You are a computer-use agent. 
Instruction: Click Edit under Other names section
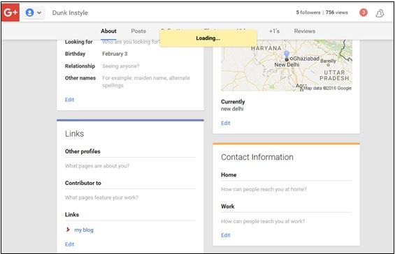click(69, 100)
